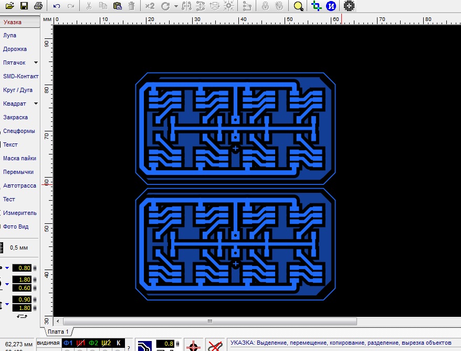Screen dimensions: 461x351
Task: Switch to the Плата 1 tab
Action: [x=58, y=332]
